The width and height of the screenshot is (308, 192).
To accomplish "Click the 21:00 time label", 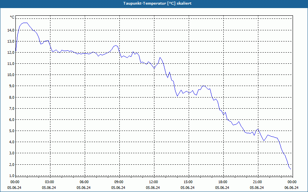I will (258, 182).
